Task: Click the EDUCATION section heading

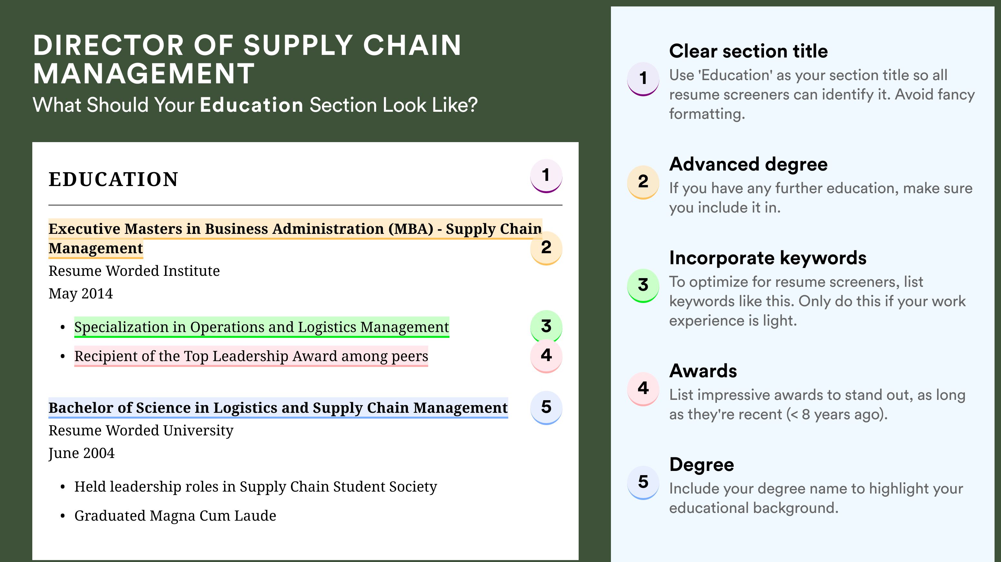Action: click(x=113, y=179)
